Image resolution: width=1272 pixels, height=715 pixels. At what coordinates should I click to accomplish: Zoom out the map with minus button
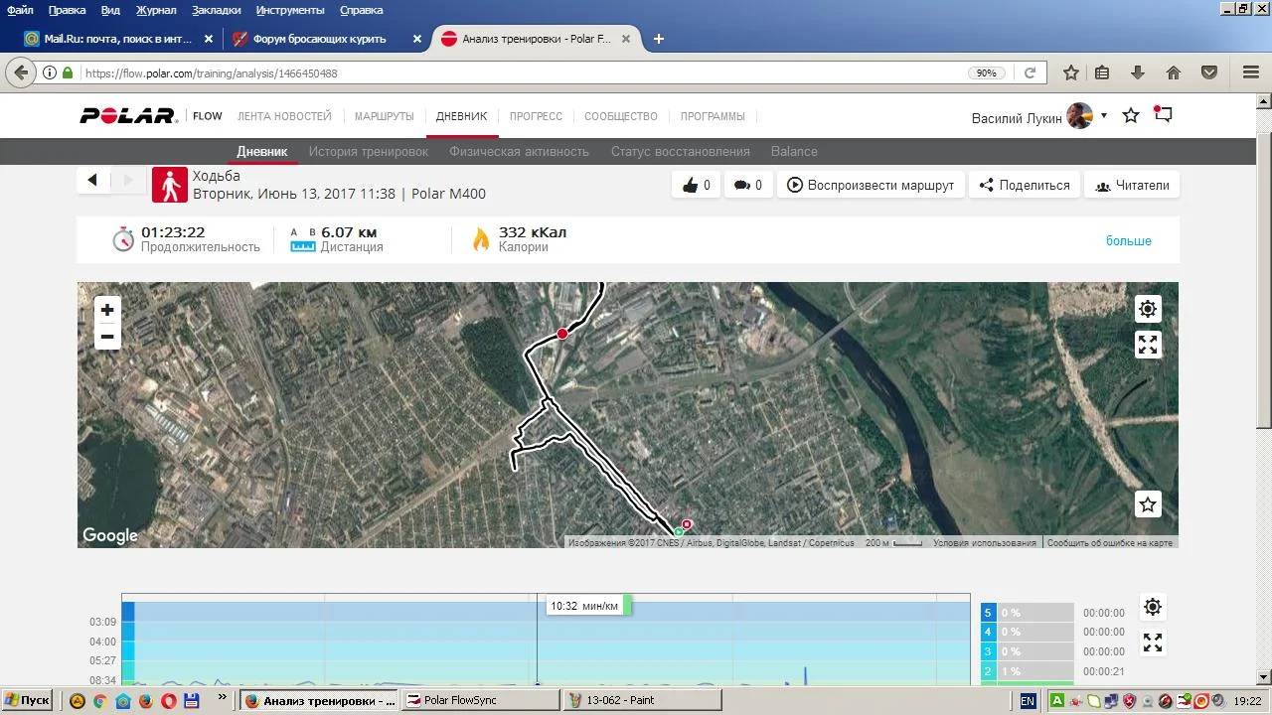tap(107, 337)
